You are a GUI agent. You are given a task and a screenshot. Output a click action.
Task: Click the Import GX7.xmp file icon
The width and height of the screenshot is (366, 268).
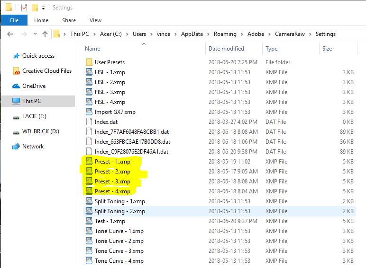click(x=89, y=112)
